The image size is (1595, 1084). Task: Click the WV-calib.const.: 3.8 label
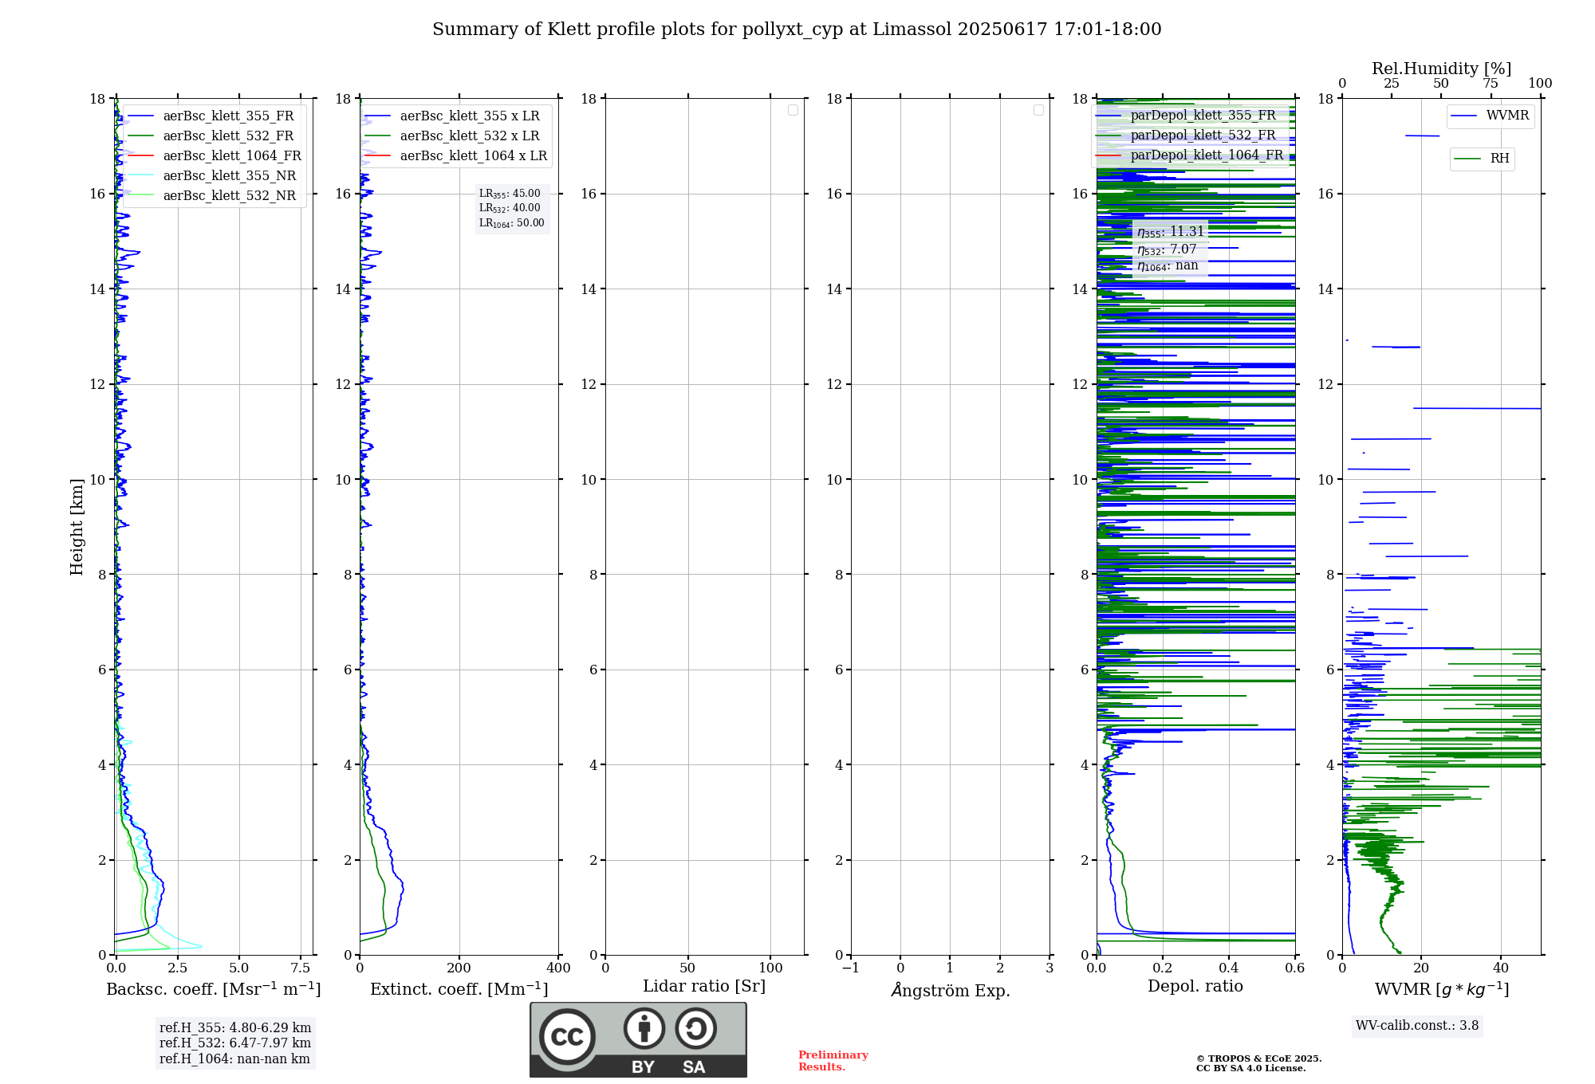(x=1417, y=1026)
